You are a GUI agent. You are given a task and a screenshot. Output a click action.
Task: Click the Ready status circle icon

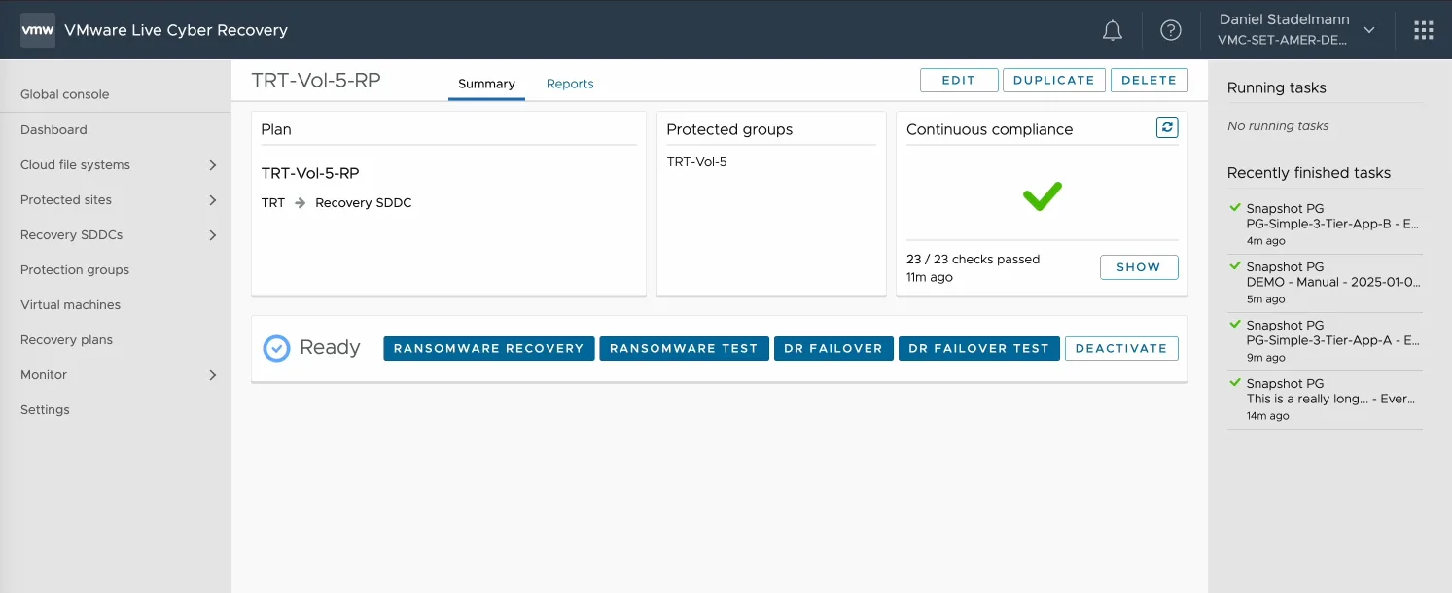(277, 348)
